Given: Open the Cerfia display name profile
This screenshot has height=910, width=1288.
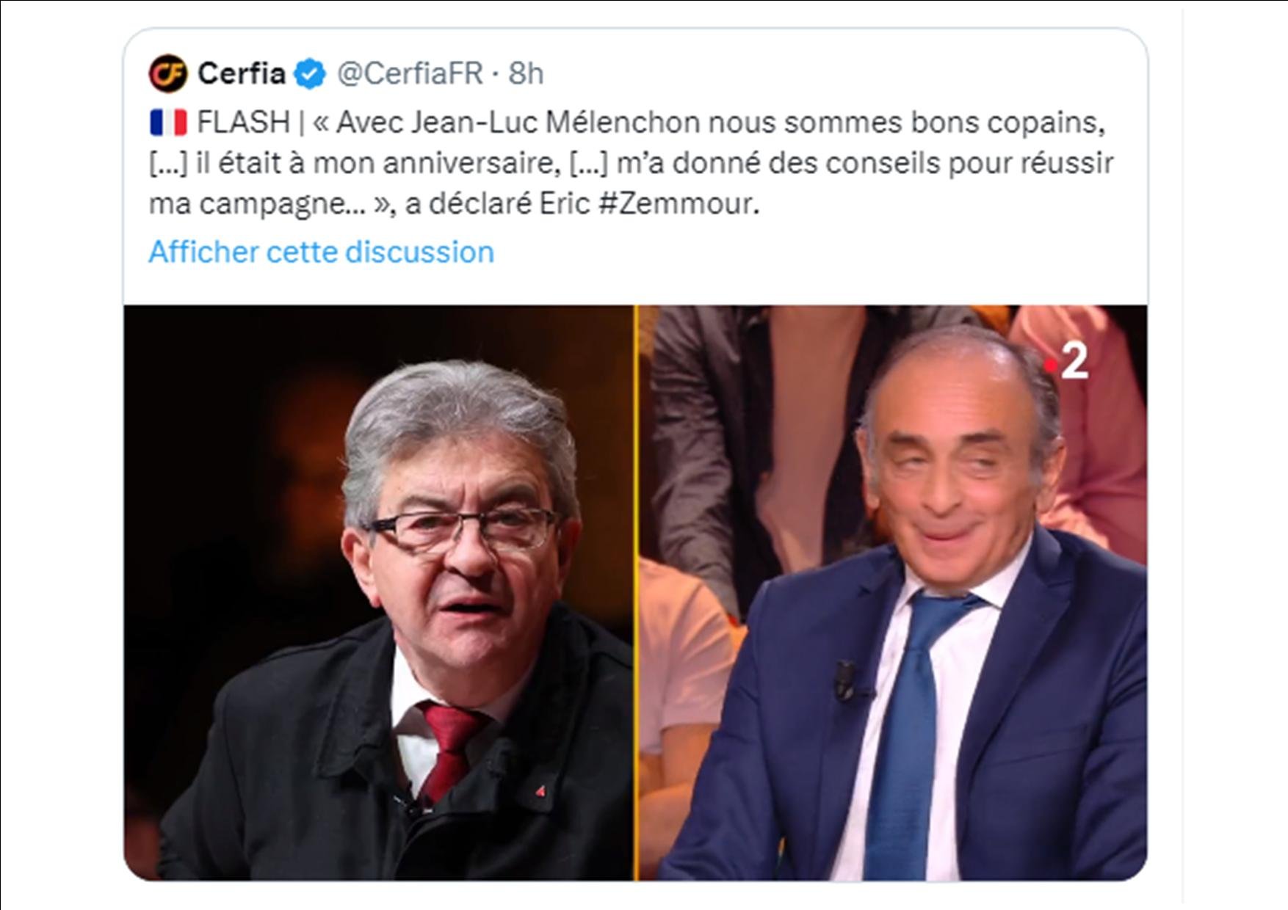Looking at the screenshot, I should pos(242,73).
